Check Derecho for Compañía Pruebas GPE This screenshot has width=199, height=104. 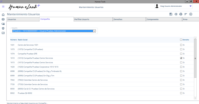pos(181,54)
